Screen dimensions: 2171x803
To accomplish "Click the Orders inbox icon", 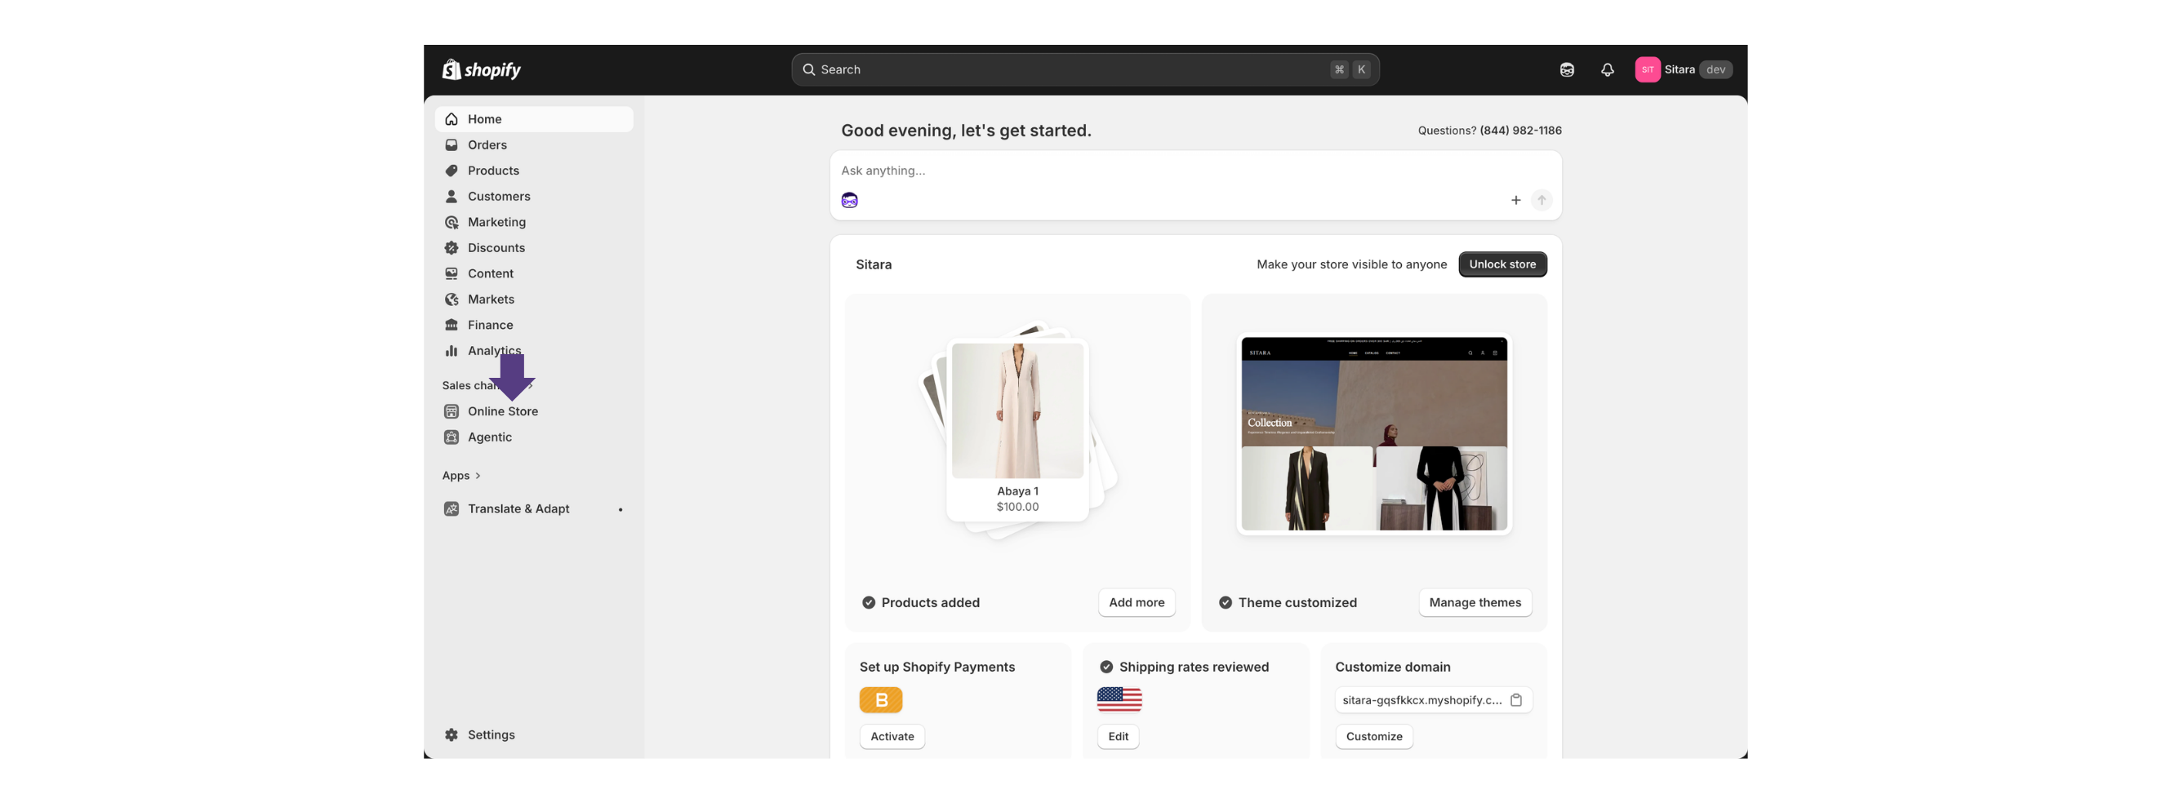I will point(451,145).
